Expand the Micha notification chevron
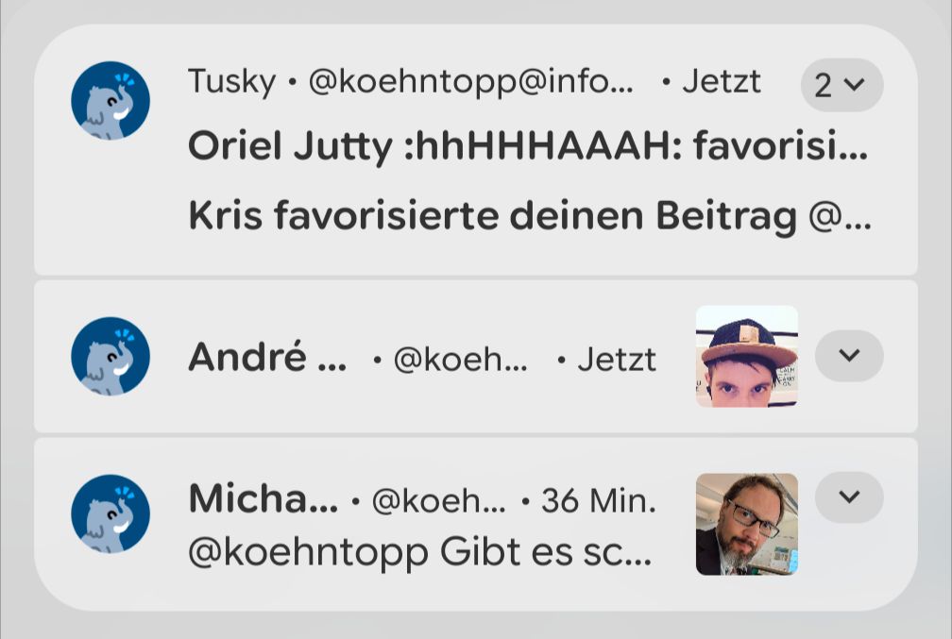This screenshot has height=639, width=952. [849, 497]
